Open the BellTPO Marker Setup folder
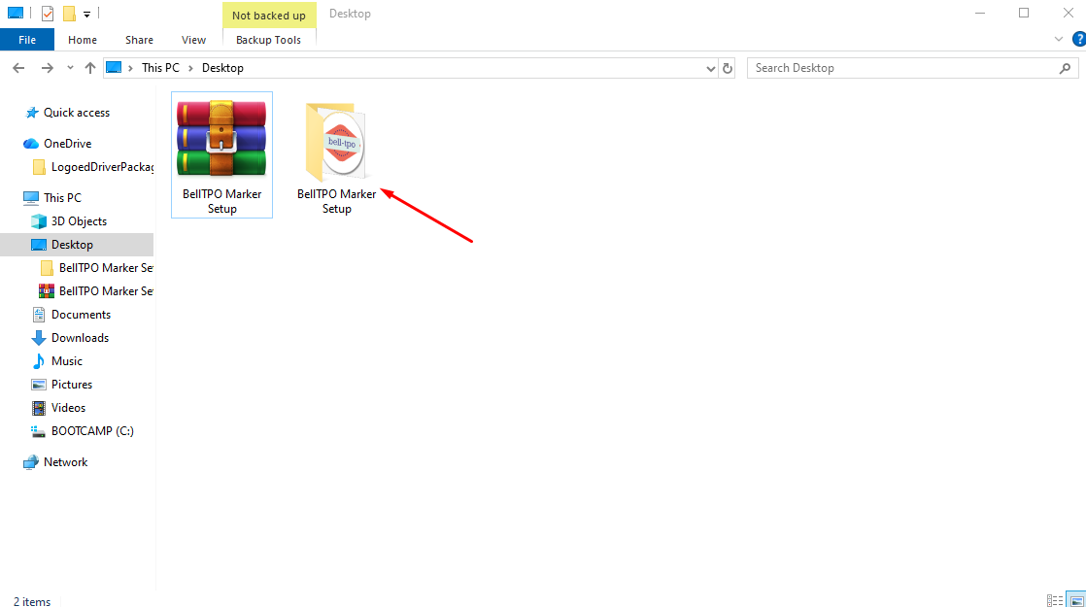 tap(336, 144)
